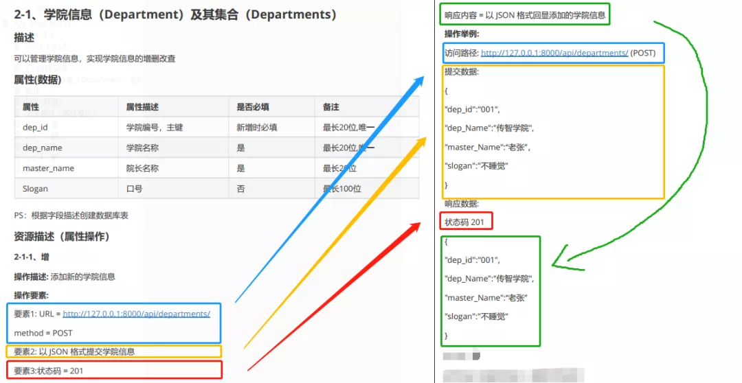The height and width of the screenshot is (383, 742).
Task: Select the dep_name table cell
Action: tap(66, 148)
